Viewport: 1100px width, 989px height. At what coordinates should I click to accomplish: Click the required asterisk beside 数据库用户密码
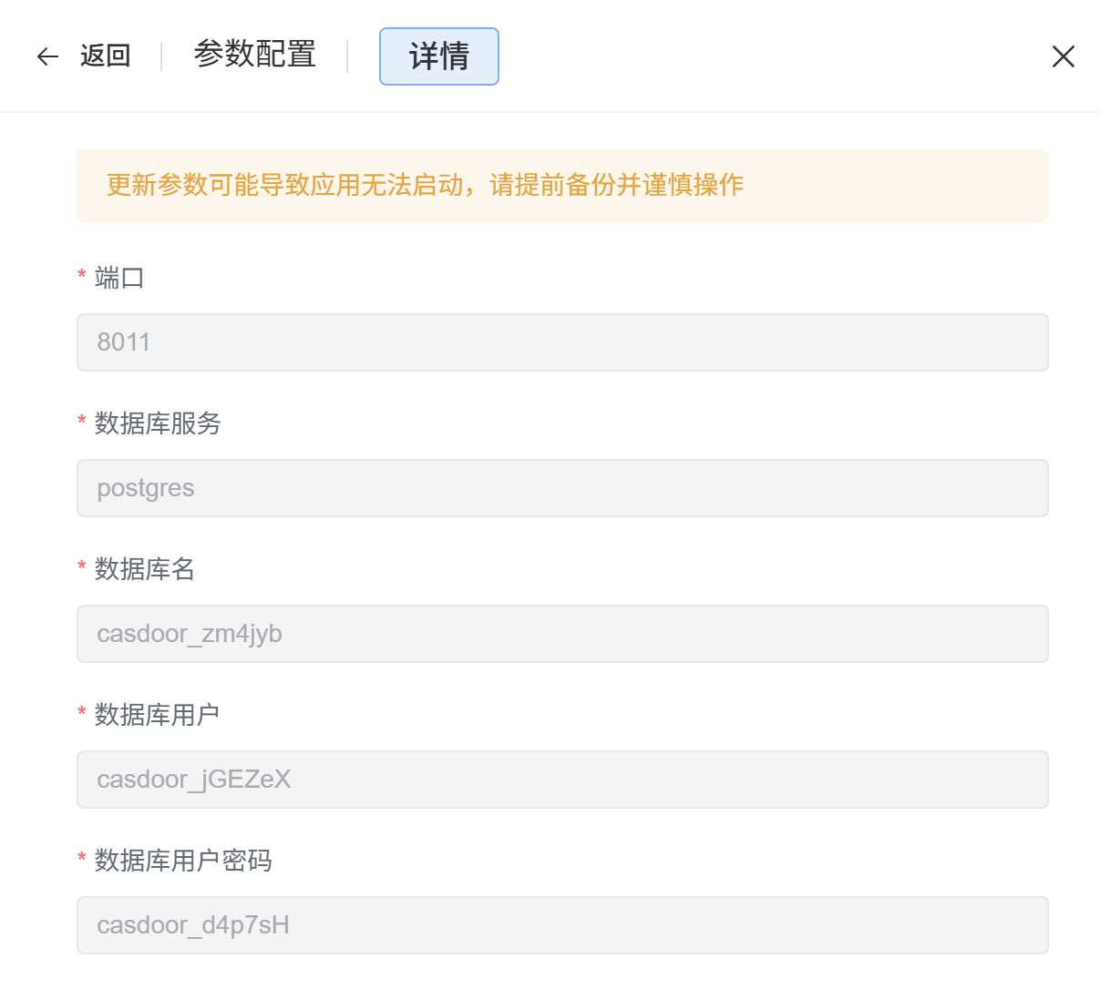pos(82,859)
